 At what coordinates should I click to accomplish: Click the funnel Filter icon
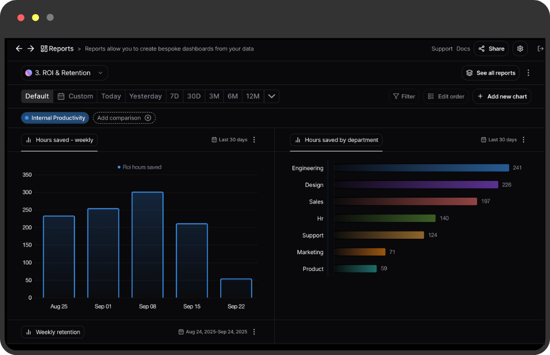pyautogui.click(x=396, y=96)
